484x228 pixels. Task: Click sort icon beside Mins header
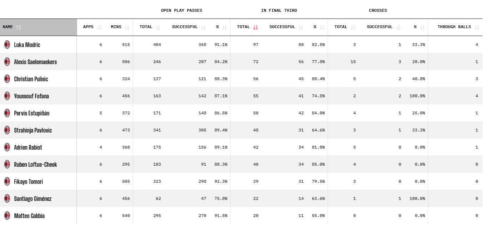tap(127, 27)
